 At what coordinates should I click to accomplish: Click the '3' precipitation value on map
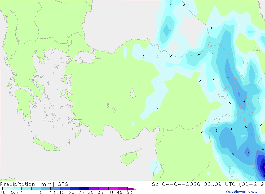[x=217, y=130]
